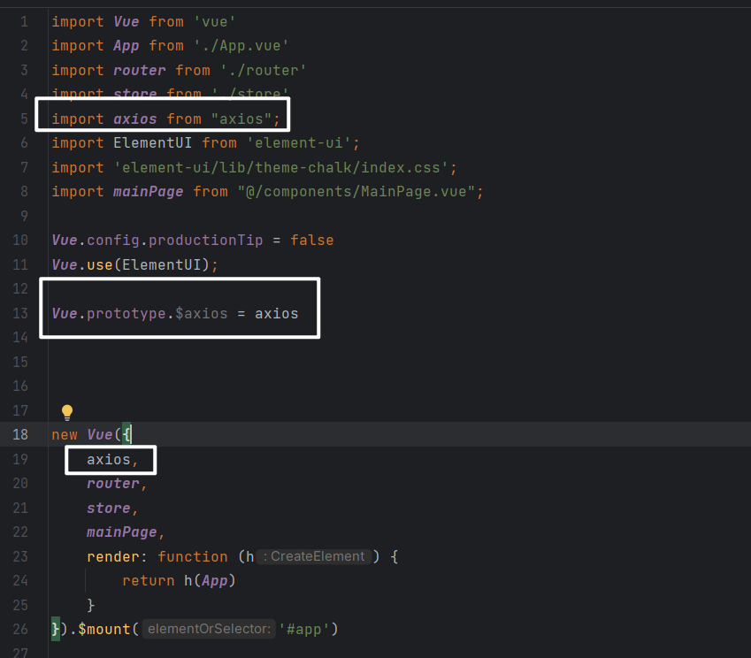The height and width of the screenshot is (658, 751).
Task: Click 'vue' string on line 1
Action: tap(215, 22)
